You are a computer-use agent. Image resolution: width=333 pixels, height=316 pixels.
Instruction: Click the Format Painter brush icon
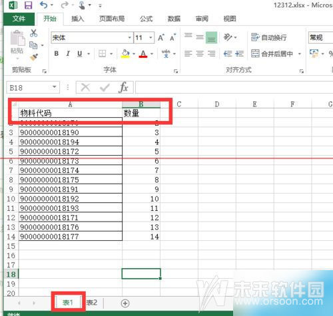point(34,57)
